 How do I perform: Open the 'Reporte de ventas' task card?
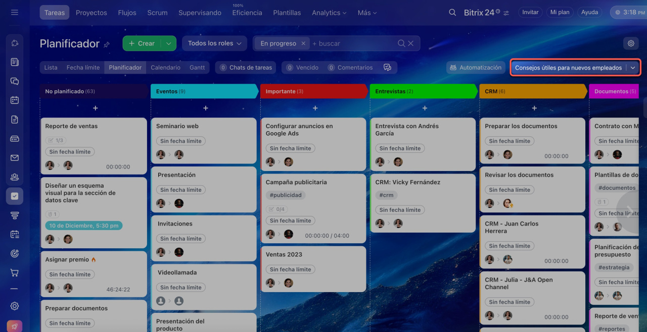pyautogui.click(x=71, y=126)
